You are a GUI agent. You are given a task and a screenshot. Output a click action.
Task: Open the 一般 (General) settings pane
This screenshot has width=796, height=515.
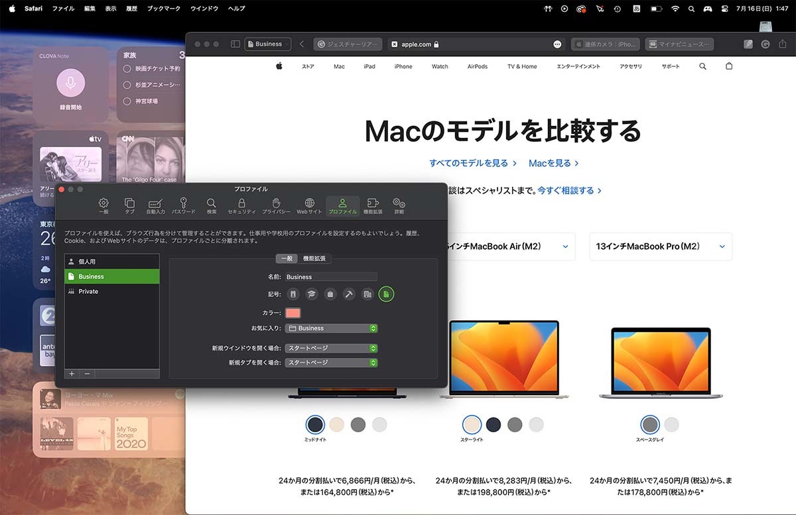(103, 206)
